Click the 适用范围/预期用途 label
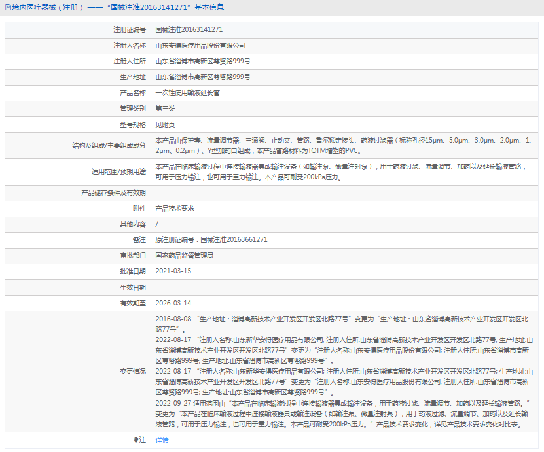The height and width of the screenshot is (452, 544). 118,172
